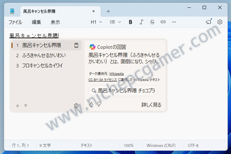Open more formatting options ellipsis
The height and width of the screenshot is (154, 231).
tap(174, 22)
